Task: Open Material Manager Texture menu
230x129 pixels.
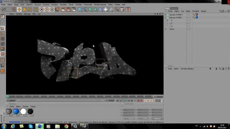Action: 33,106
